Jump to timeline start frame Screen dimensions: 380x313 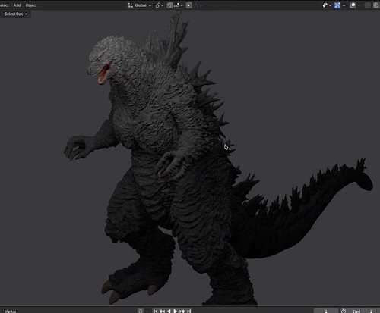[156, 311]
